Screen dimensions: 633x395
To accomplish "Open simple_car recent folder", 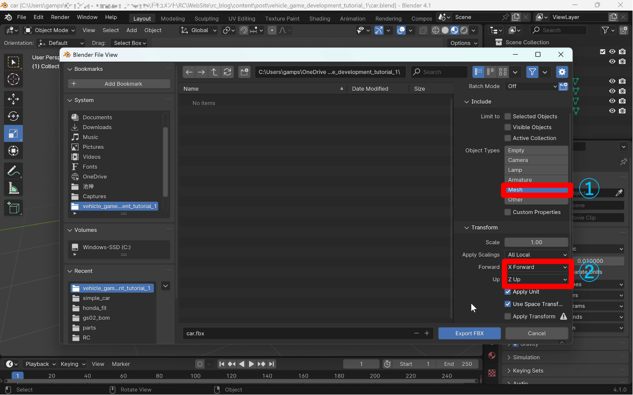I will (112, 298).
